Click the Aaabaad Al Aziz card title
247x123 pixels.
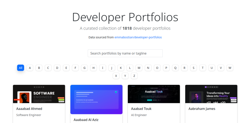pos(86,120)
